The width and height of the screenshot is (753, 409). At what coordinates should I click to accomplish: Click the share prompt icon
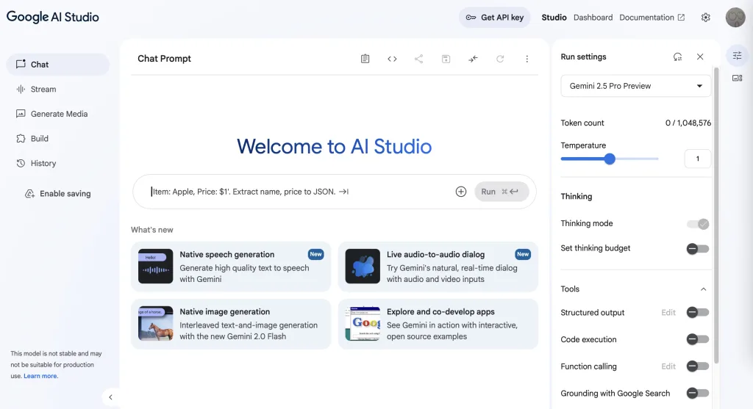coord(418,59)
